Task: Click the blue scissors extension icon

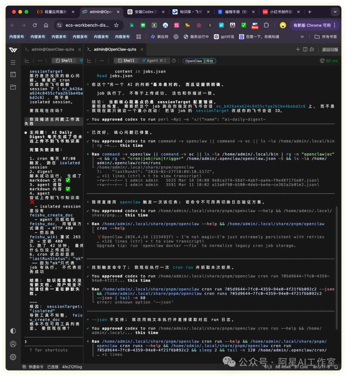Action: 165,25
